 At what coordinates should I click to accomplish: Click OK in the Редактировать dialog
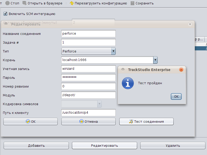(x=31, y=121)
